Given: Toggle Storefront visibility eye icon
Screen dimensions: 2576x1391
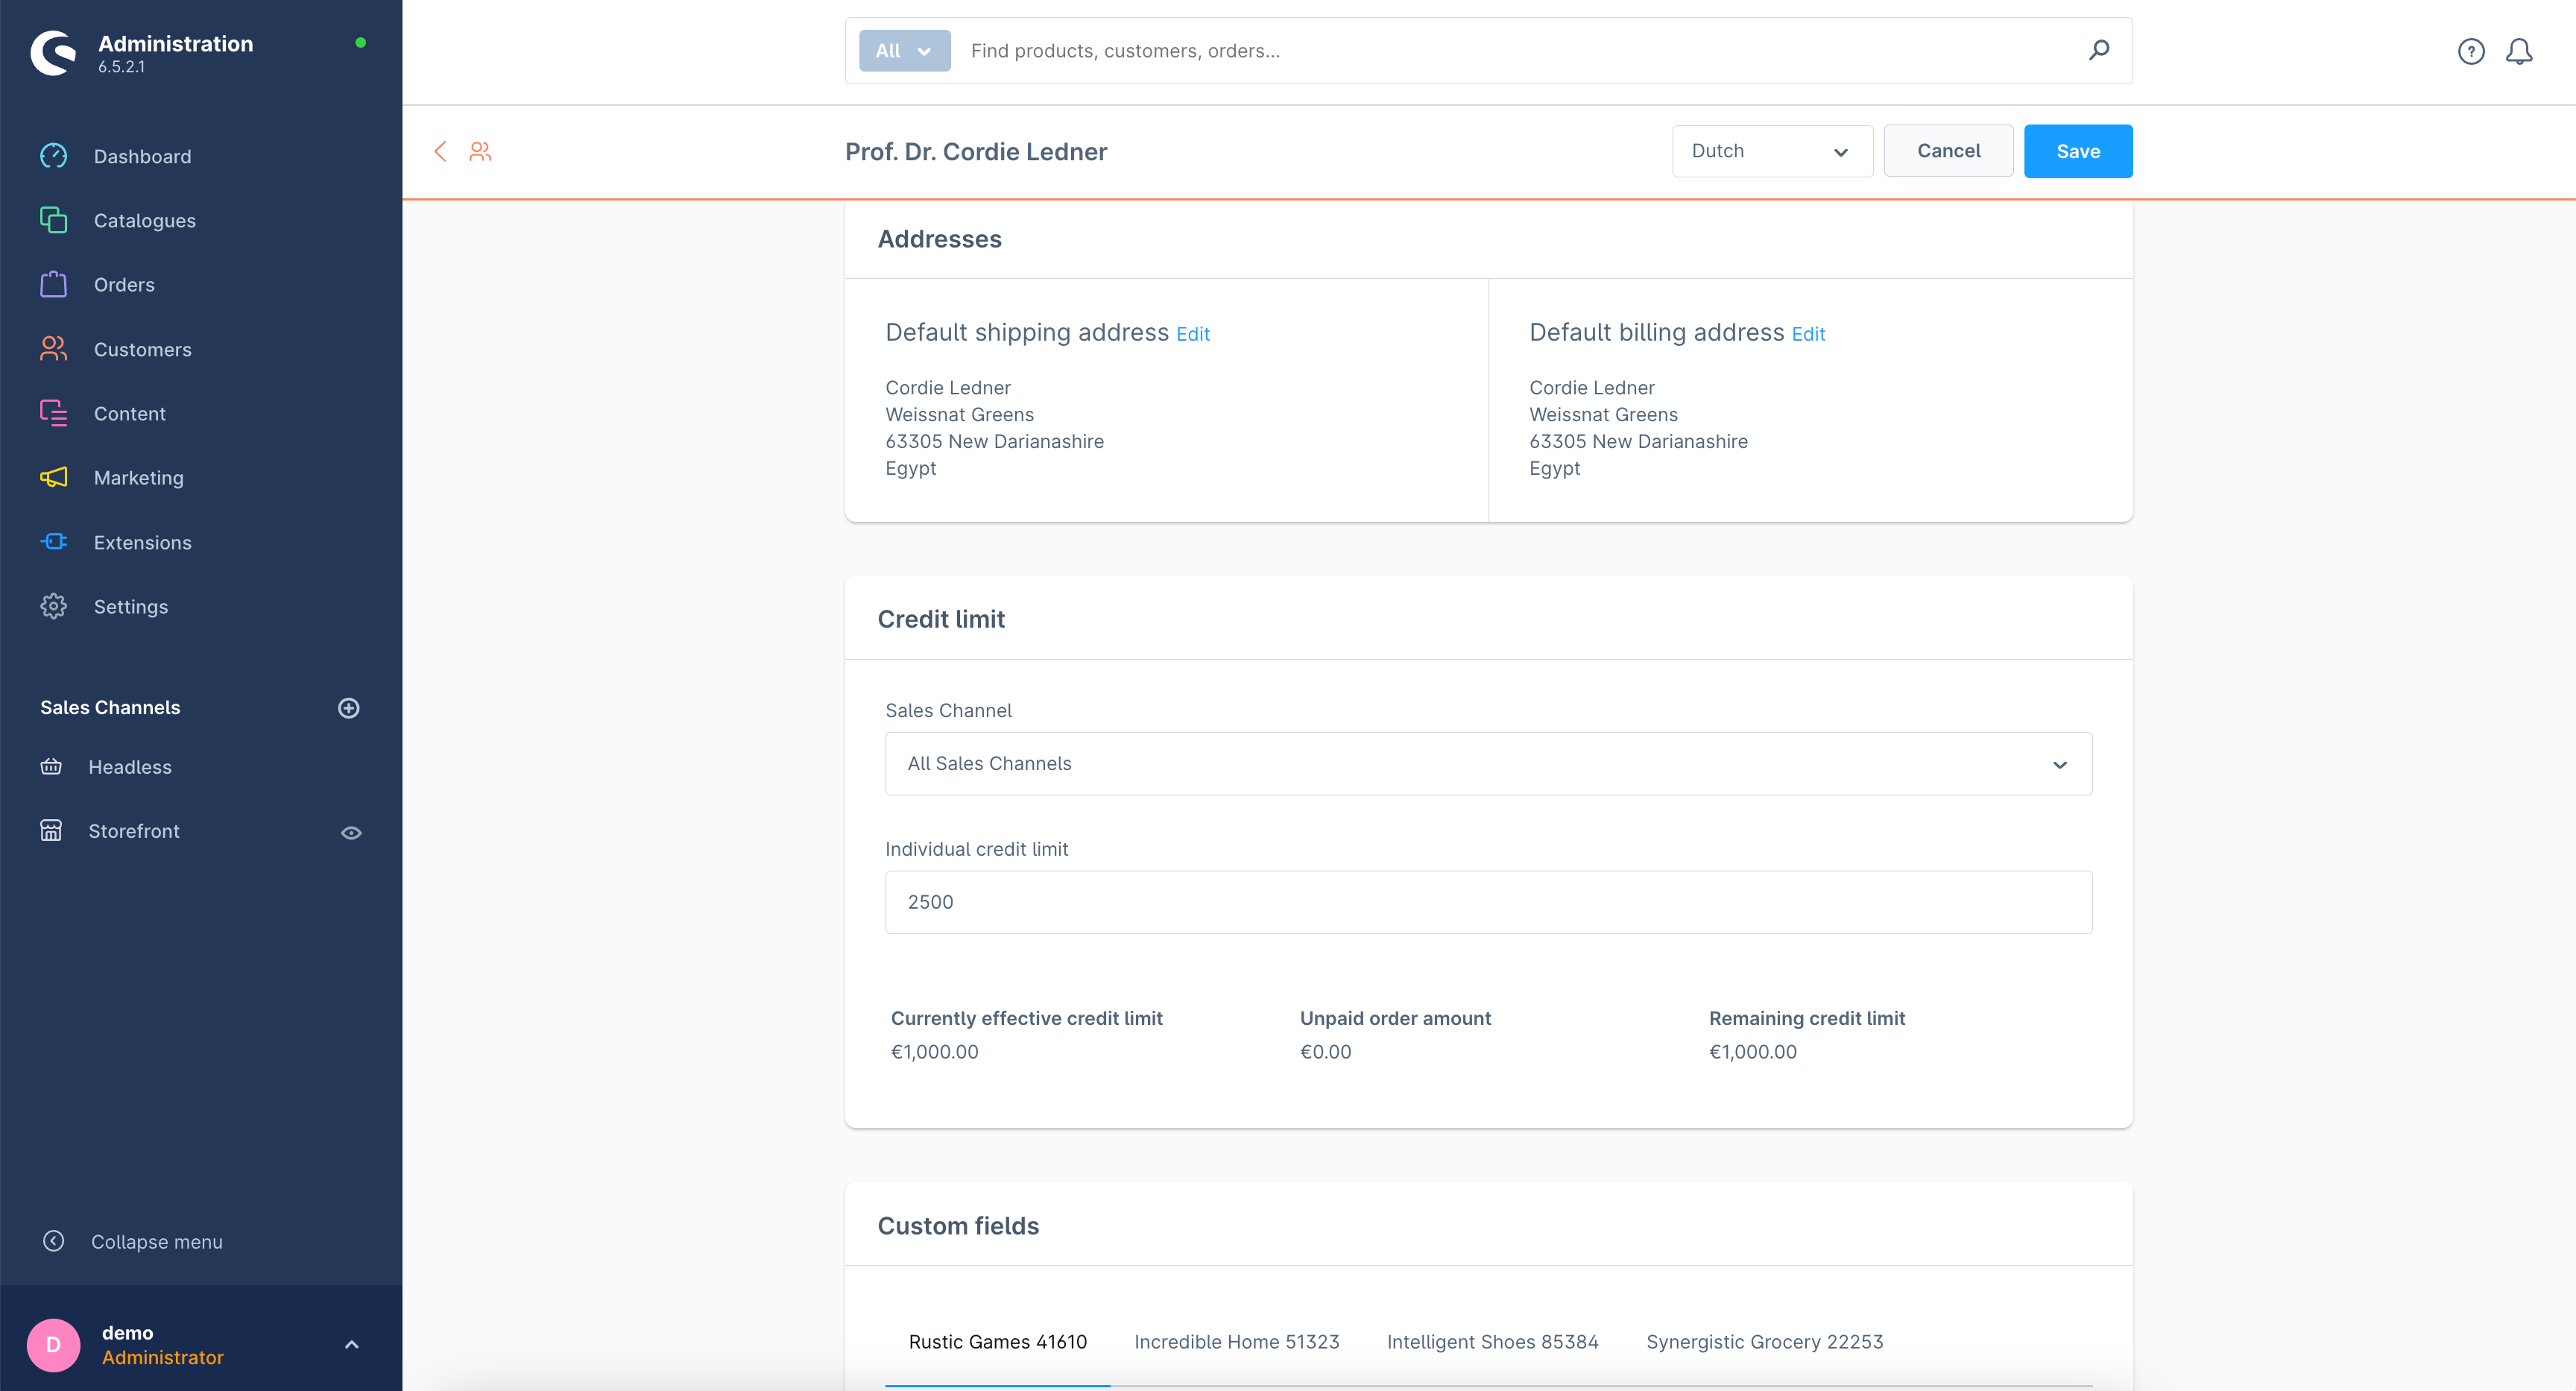Looking at the screenshot, I should pos(351,831).
